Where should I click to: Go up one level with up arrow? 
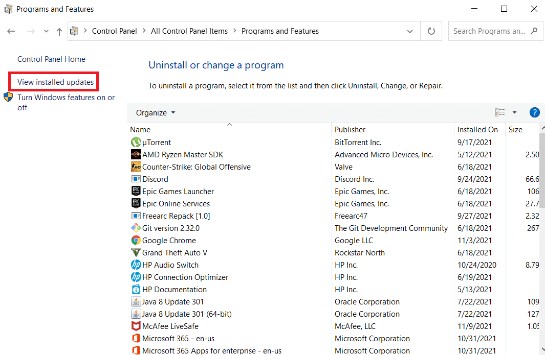59,32
